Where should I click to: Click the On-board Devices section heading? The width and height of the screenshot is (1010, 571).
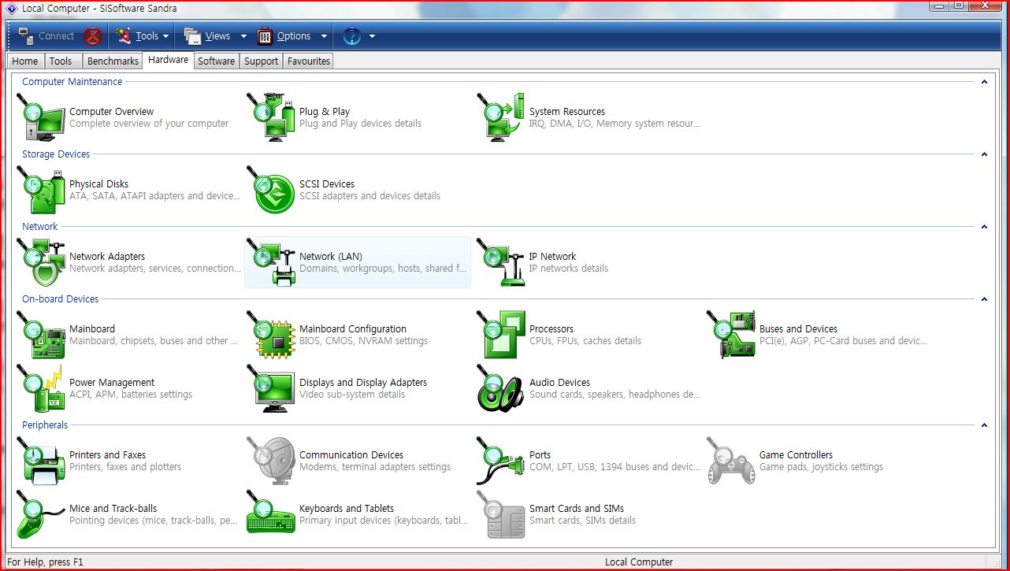[61, 299]
